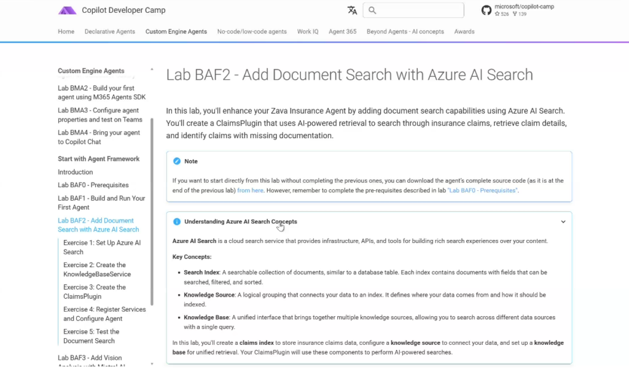Jump to Exercise 5: Test the Document Search
This screenshot has width=629, height=375.
click(x=91, y=336)
